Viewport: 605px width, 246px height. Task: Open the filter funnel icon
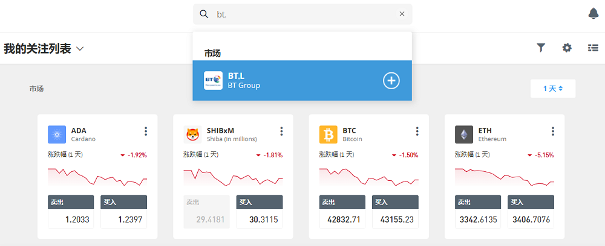point(541,48)
